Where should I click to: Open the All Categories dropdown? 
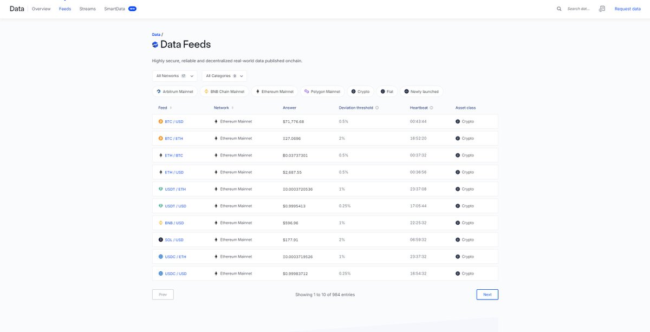[224, 76]
